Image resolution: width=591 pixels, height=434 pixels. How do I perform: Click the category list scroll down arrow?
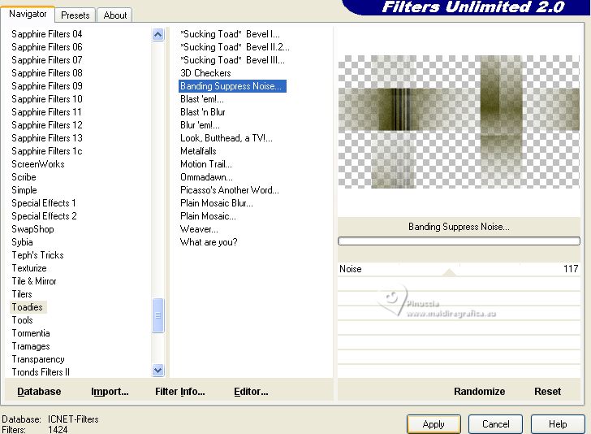tap(158, 371)
